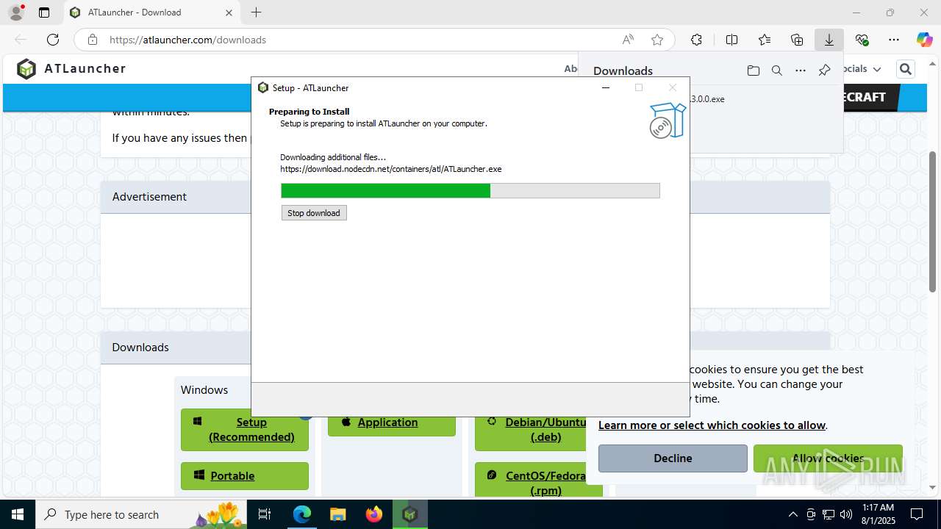Open Task View on the taskbar
Screen dimensions: 941x529
[265, 514]
